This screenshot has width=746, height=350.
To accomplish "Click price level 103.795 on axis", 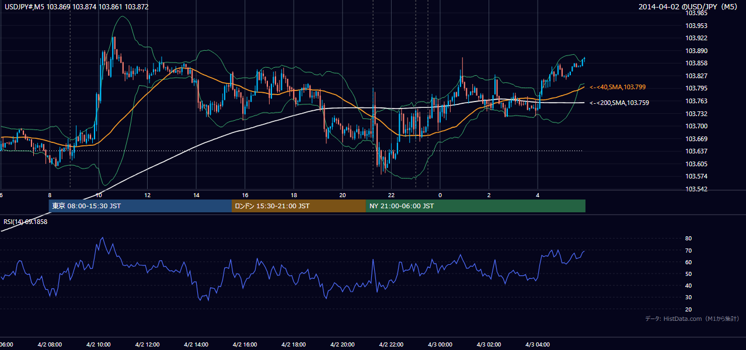I will [x=697, y=88].
